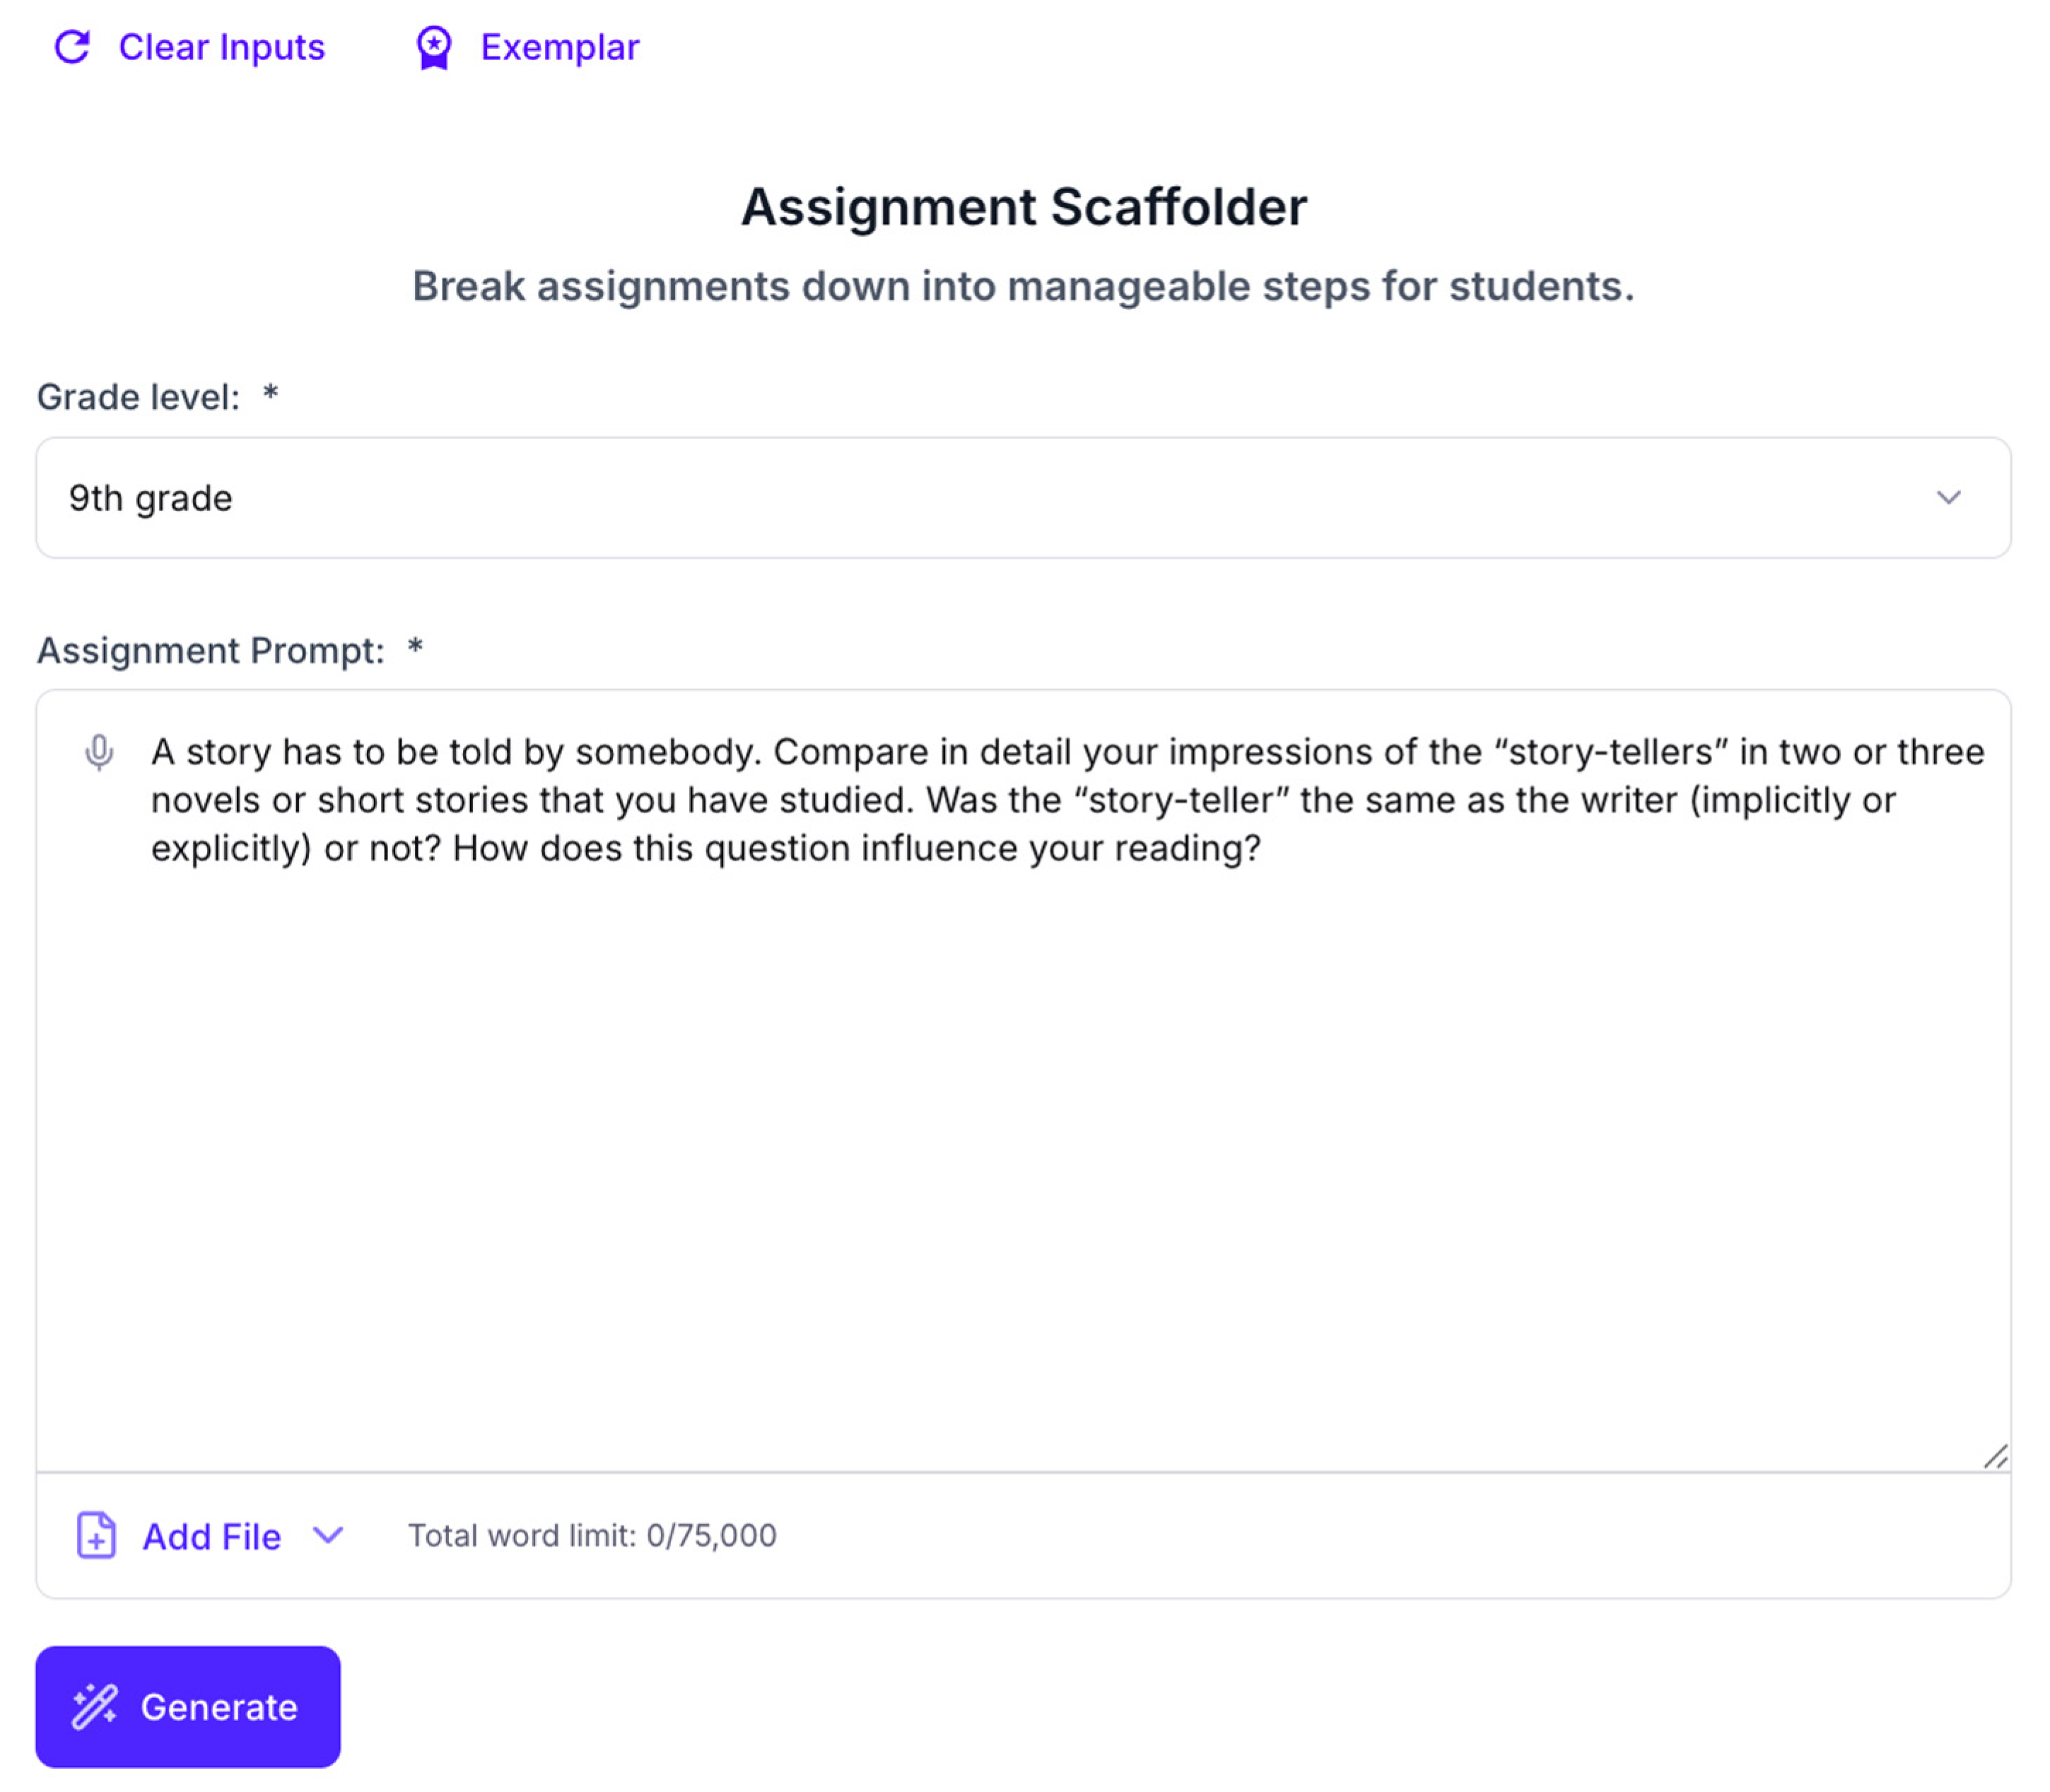Click the story-teller prompt text
The image size is (2050, 1792).
click(1067, 800)
